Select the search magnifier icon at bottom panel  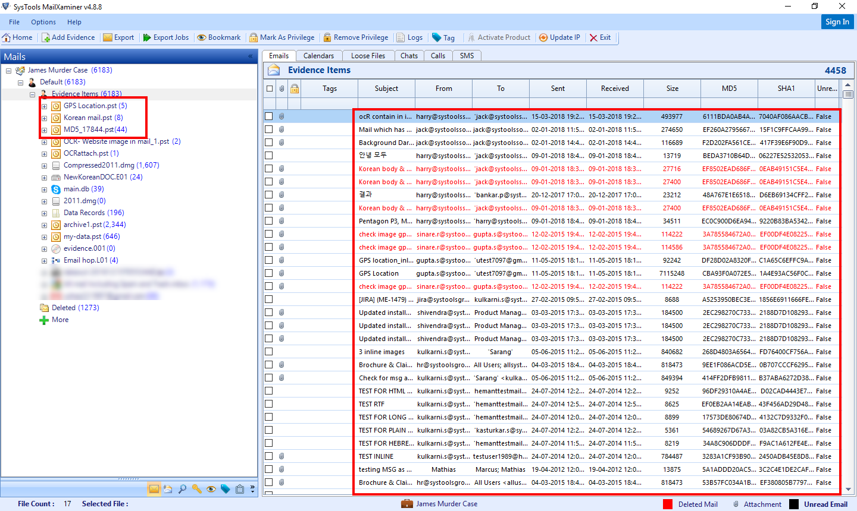(183, 488)
